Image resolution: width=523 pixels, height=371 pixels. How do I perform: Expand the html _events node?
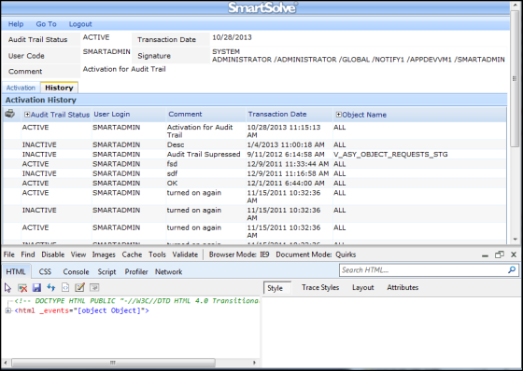(7, 310)
